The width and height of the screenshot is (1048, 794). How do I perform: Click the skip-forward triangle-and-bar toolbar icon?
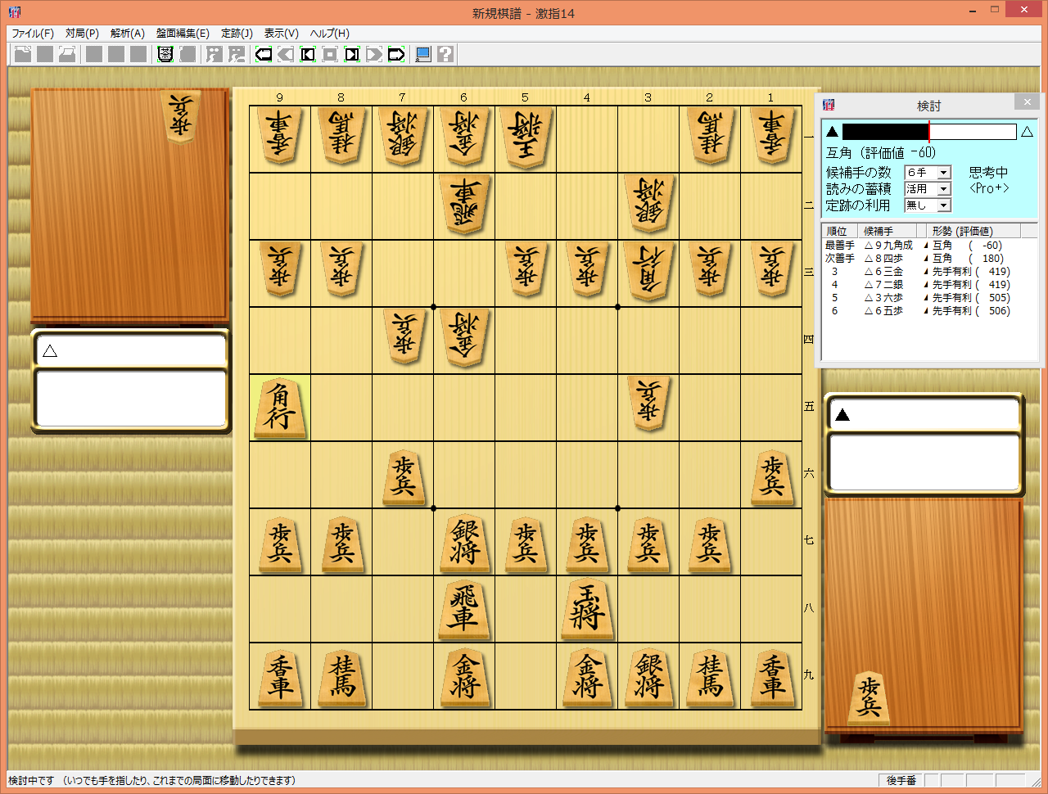352,55
